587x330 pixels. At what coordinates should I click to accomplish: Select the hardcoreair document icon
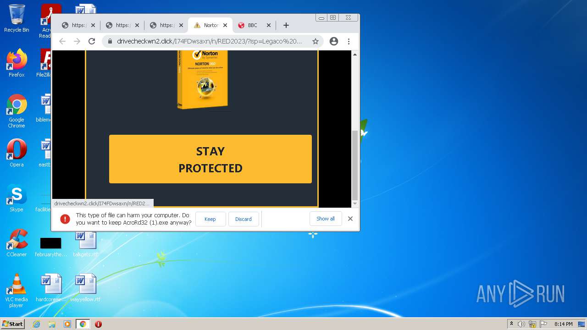coord(51,288)
